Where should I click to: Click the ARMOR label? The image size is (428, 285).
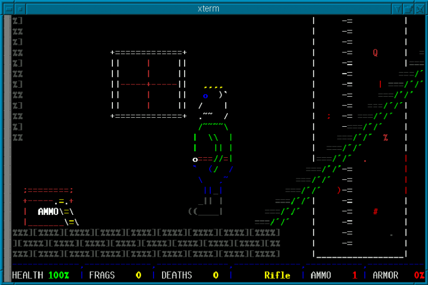coord(385,275)
